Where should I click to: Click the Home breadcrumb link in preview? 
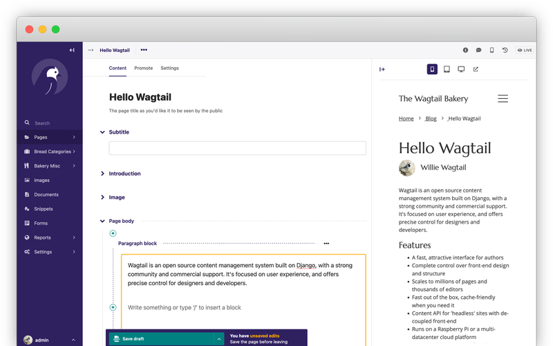click(x=406, y=118)
